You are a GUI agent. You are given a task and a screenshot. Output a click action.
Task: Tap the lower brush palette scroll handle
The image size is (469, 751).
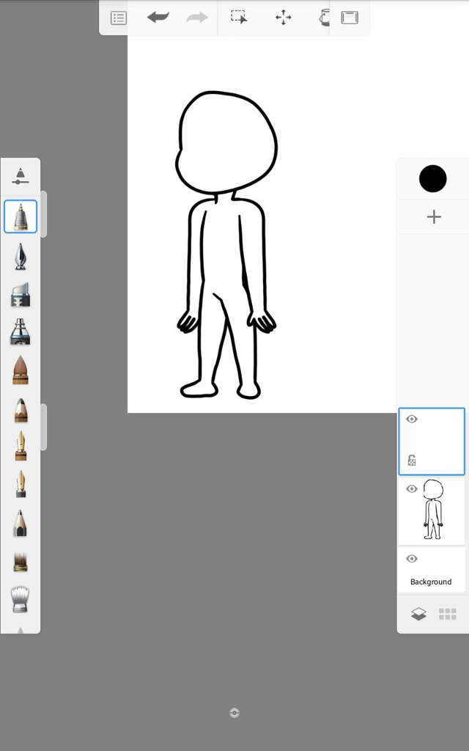(43, 427)
